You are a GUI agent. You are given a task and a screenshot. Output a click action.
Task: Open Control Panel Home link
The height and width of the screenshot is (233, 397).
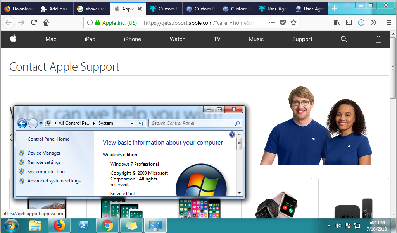pyautogui.click(x=48, y=139)
